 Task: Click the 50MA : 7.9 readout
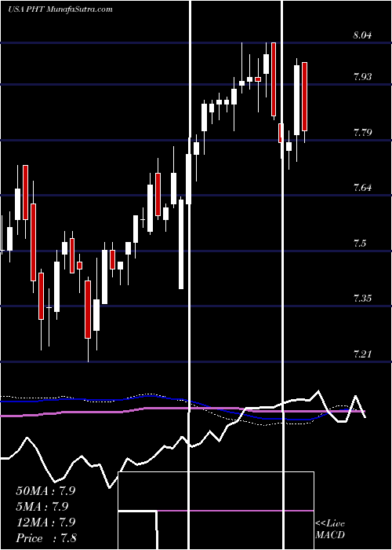tap(45, 491)
